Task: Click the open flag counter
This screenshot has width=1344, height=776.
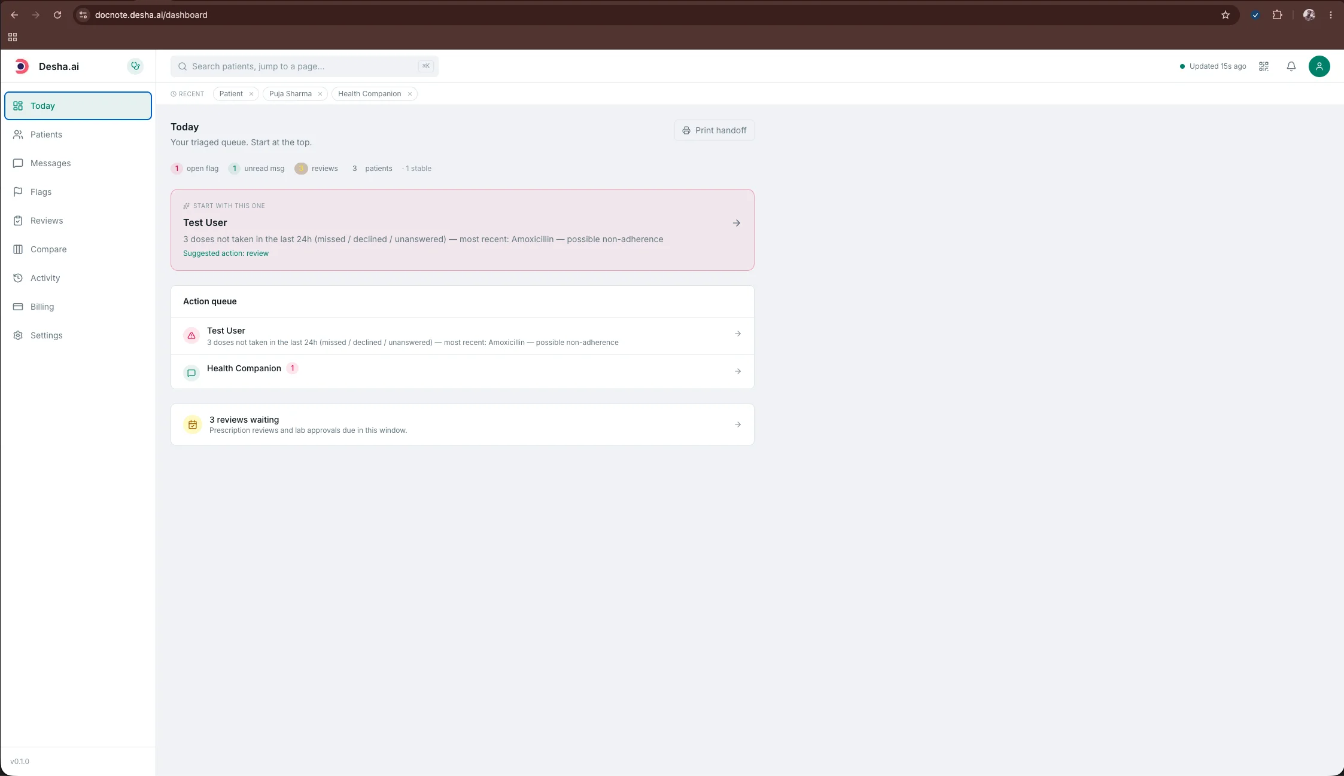Action: click(x=195, y=169)
